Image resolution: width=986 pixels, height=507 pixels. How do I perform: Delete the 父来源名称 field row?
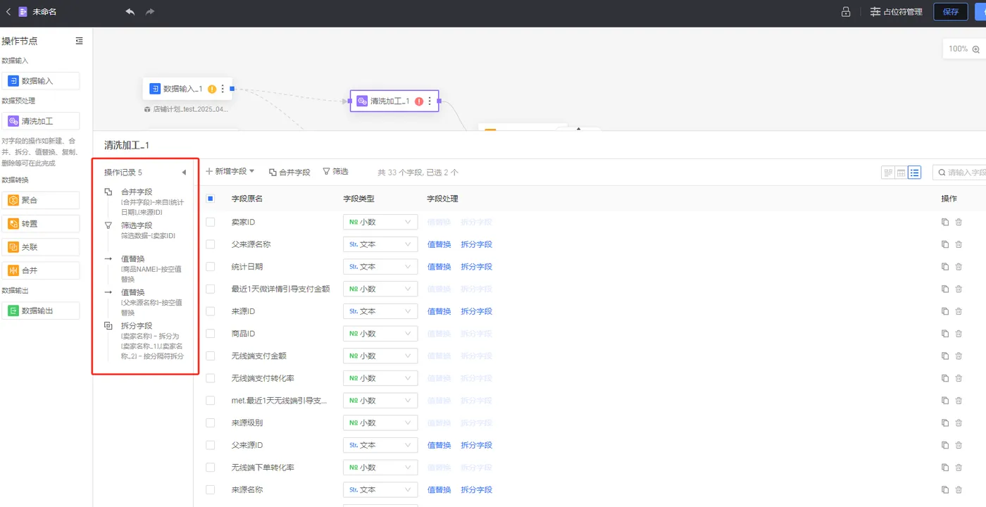(x=959, y=244)
